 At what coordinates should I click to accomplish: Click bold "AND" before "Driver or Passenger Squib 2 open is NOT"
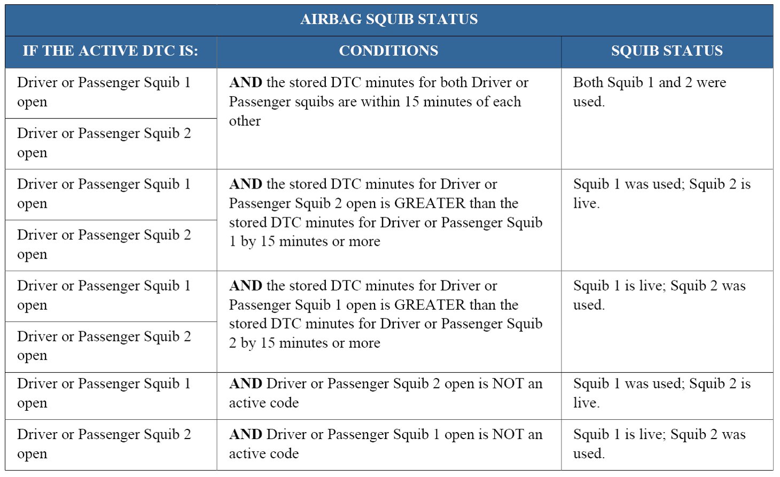246,384
